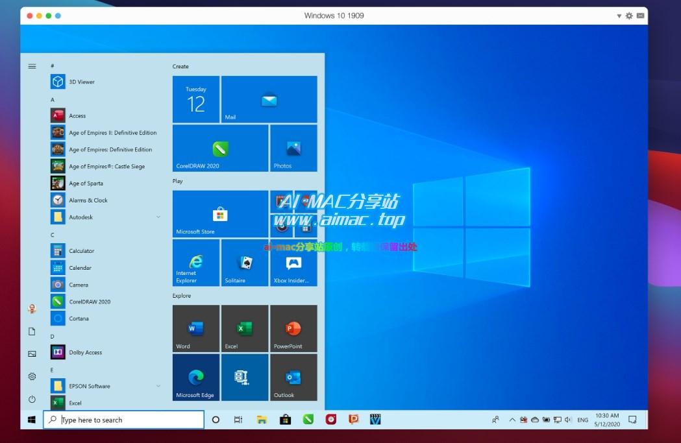The height and width of the screenshot is (443, 681).
Task: Launch the CorelDRAW 2020 tile
Action: 220,148
